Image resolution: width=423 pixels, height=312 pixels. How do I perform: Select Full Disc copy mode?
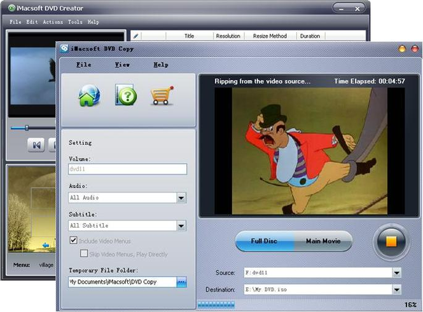pos(264,241)
